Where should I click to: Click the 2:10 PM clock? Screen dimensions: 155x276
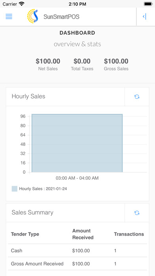(77, 4)
